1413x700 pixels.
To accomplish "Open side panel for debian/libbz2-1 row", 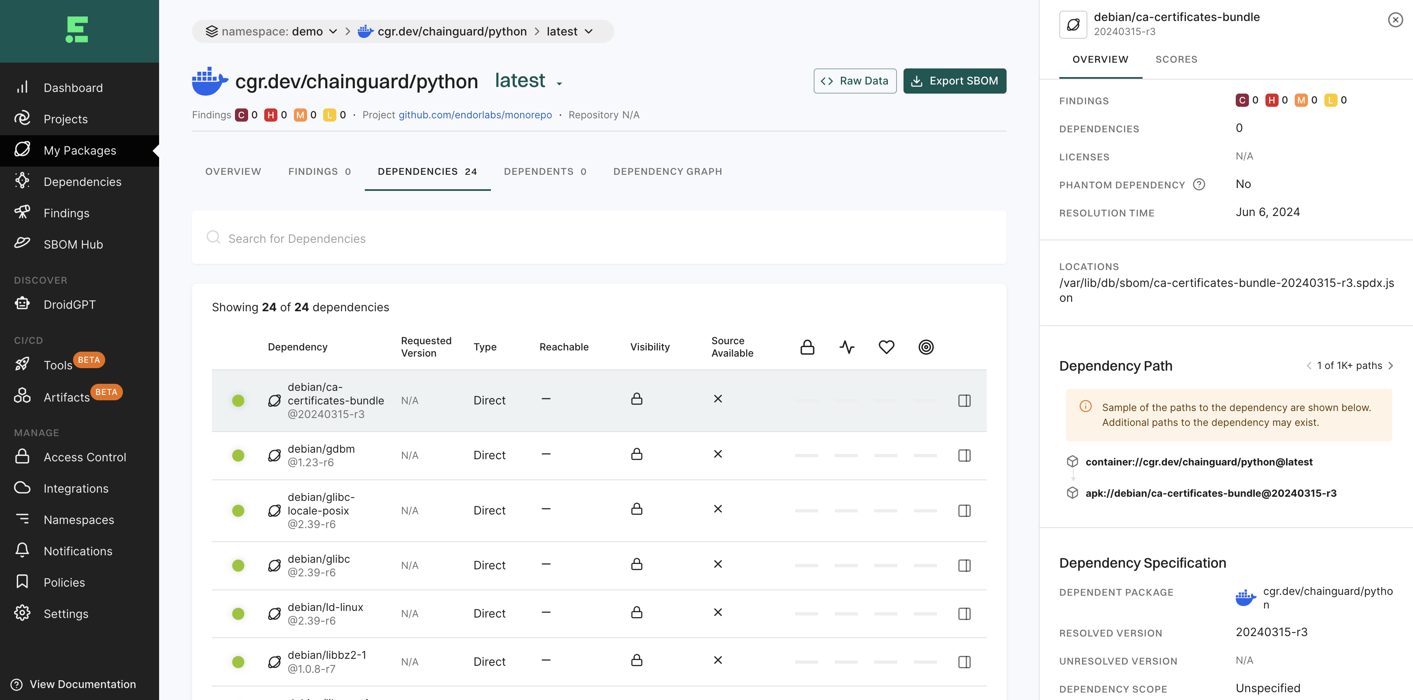I will click(x=964, y=662).
